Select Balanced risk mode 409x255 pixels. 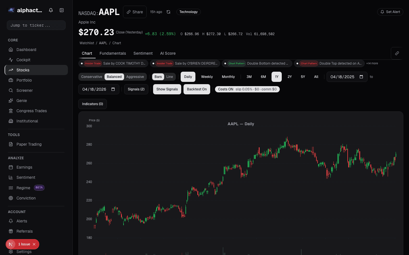tap(114, 77)
